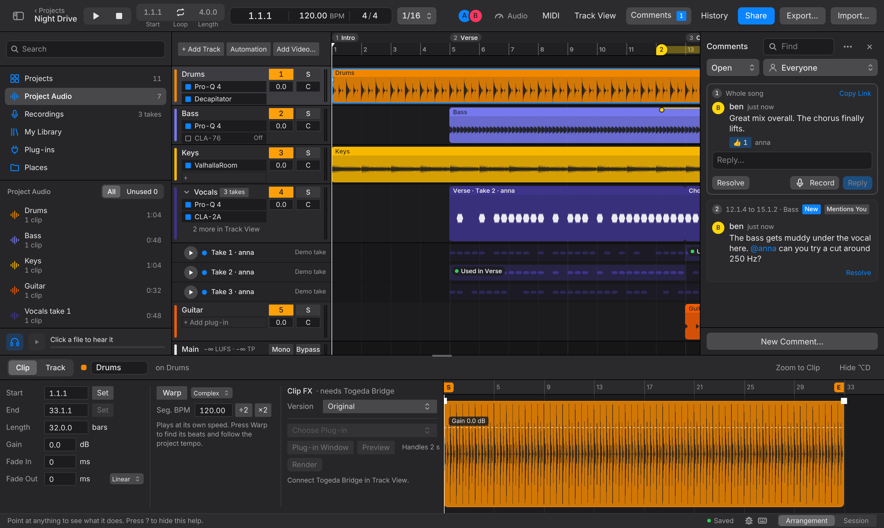884x528 pixels.
Task: Switch to the Track tab
Action: coord(55,367)
